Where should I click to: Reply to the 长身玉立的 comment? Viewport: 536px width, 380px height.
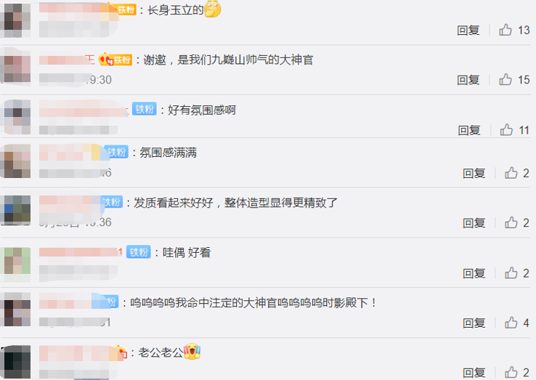pos(468,31)
